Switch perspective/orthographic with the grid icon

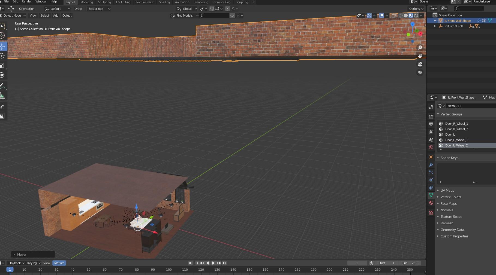(420, 73)
